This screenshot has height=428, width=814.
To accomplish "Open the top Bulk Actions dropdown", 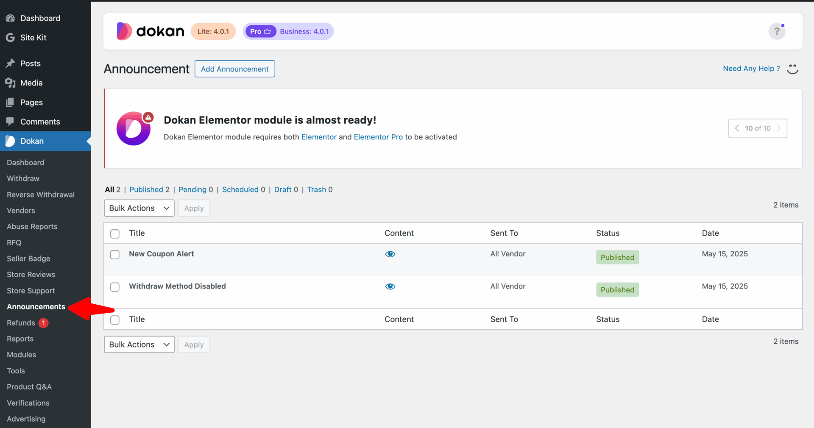I will [x=139, y=208].
